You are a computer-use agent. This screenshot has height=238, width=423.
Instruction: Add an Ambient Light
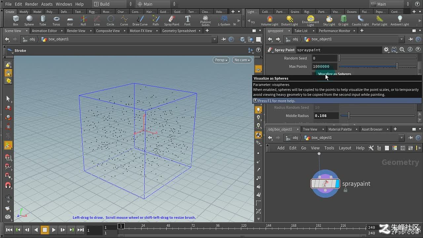click(x=400, y=20)
